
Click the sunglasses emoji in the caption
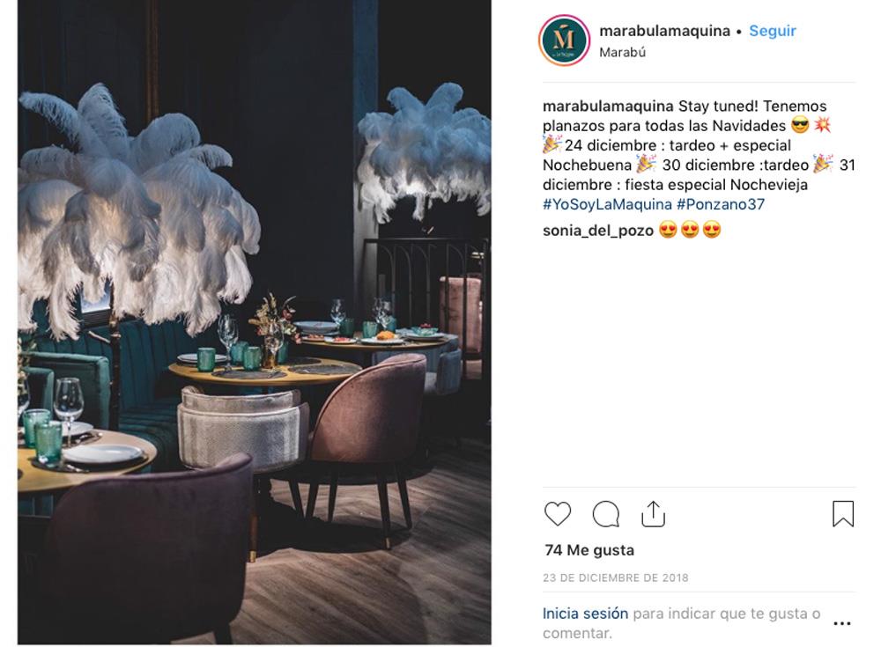click(x=800, y=125)
